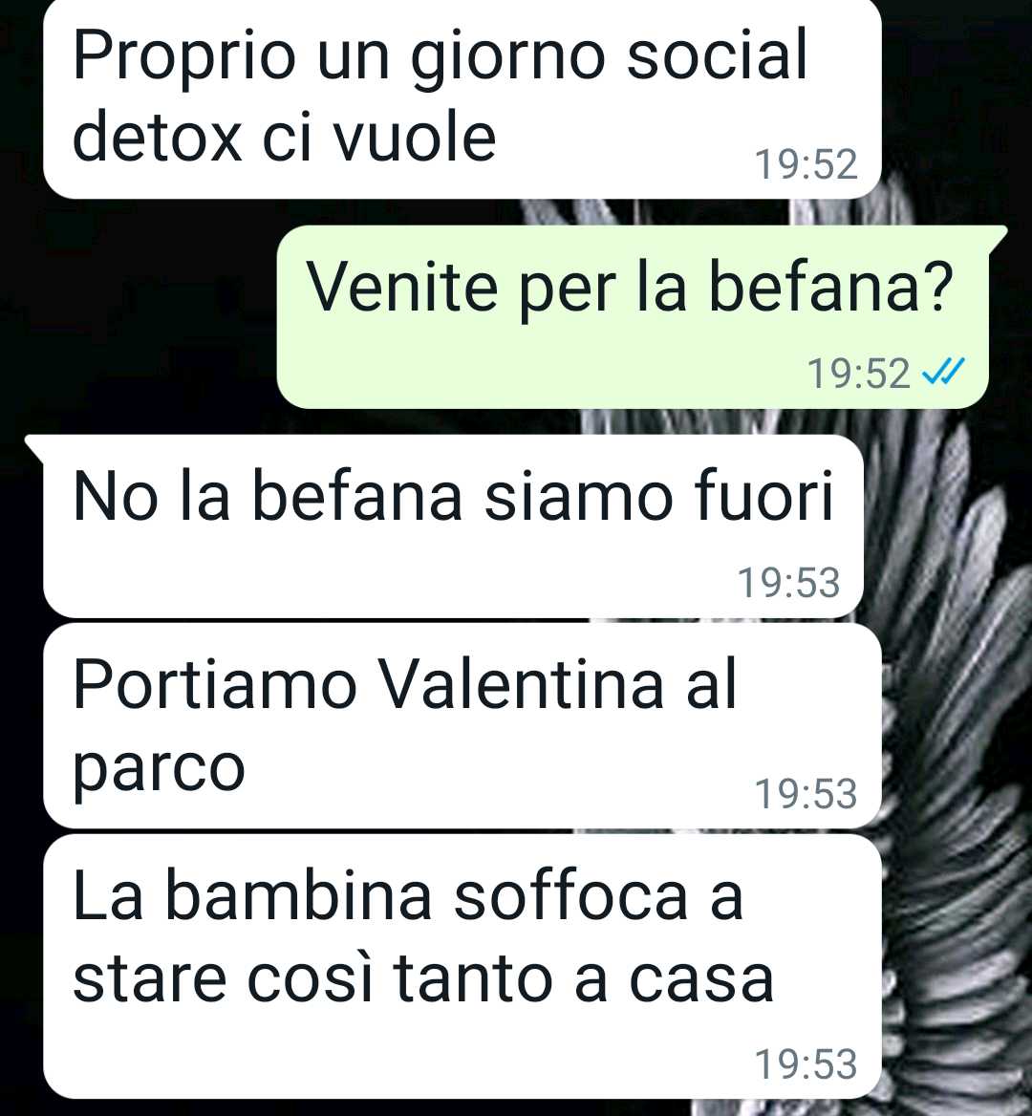Tap the 'Portiamo Valentina al parco' message
Image resolution: width=1032 pixels, height=1116 pixels.
click(x=462, y=726)
